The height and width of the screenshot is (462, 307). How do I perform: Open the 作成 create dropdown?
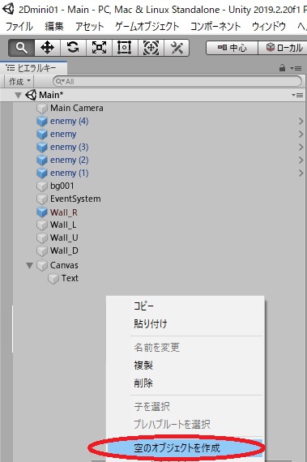tap(19, 81)
